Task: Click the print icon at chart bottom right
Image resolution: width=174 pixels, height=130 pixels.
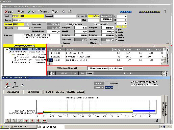Action: 157,120
